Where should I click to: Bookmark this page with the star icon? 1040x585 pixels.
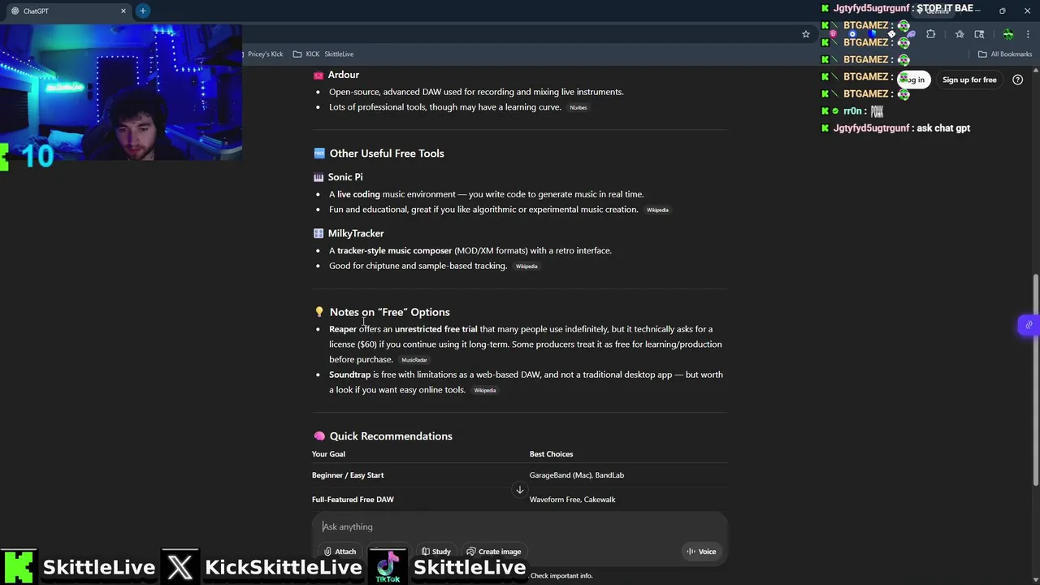click(x=805, y=34)
